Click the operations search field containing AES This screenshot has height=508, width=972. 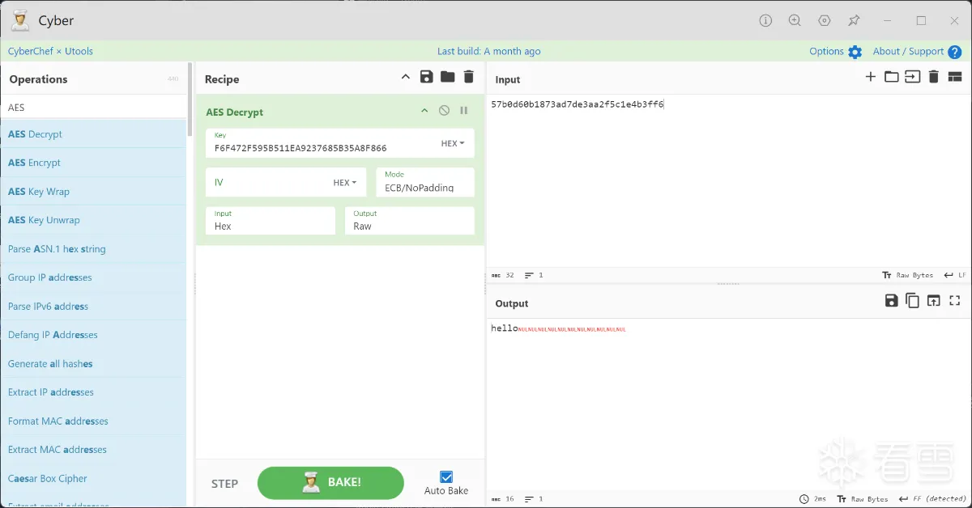(x=93, y=107)
